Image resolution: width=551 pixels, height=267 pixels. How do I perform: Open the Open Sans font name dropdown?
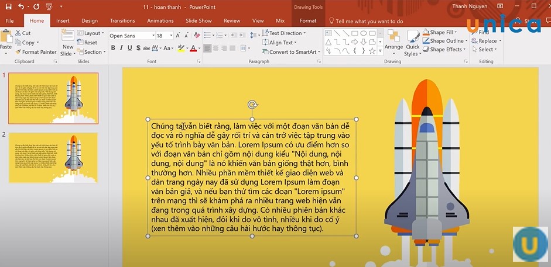point(153,36)
